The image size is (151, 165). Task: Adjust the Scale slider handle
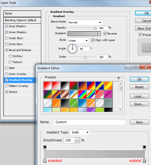point(85,57)
